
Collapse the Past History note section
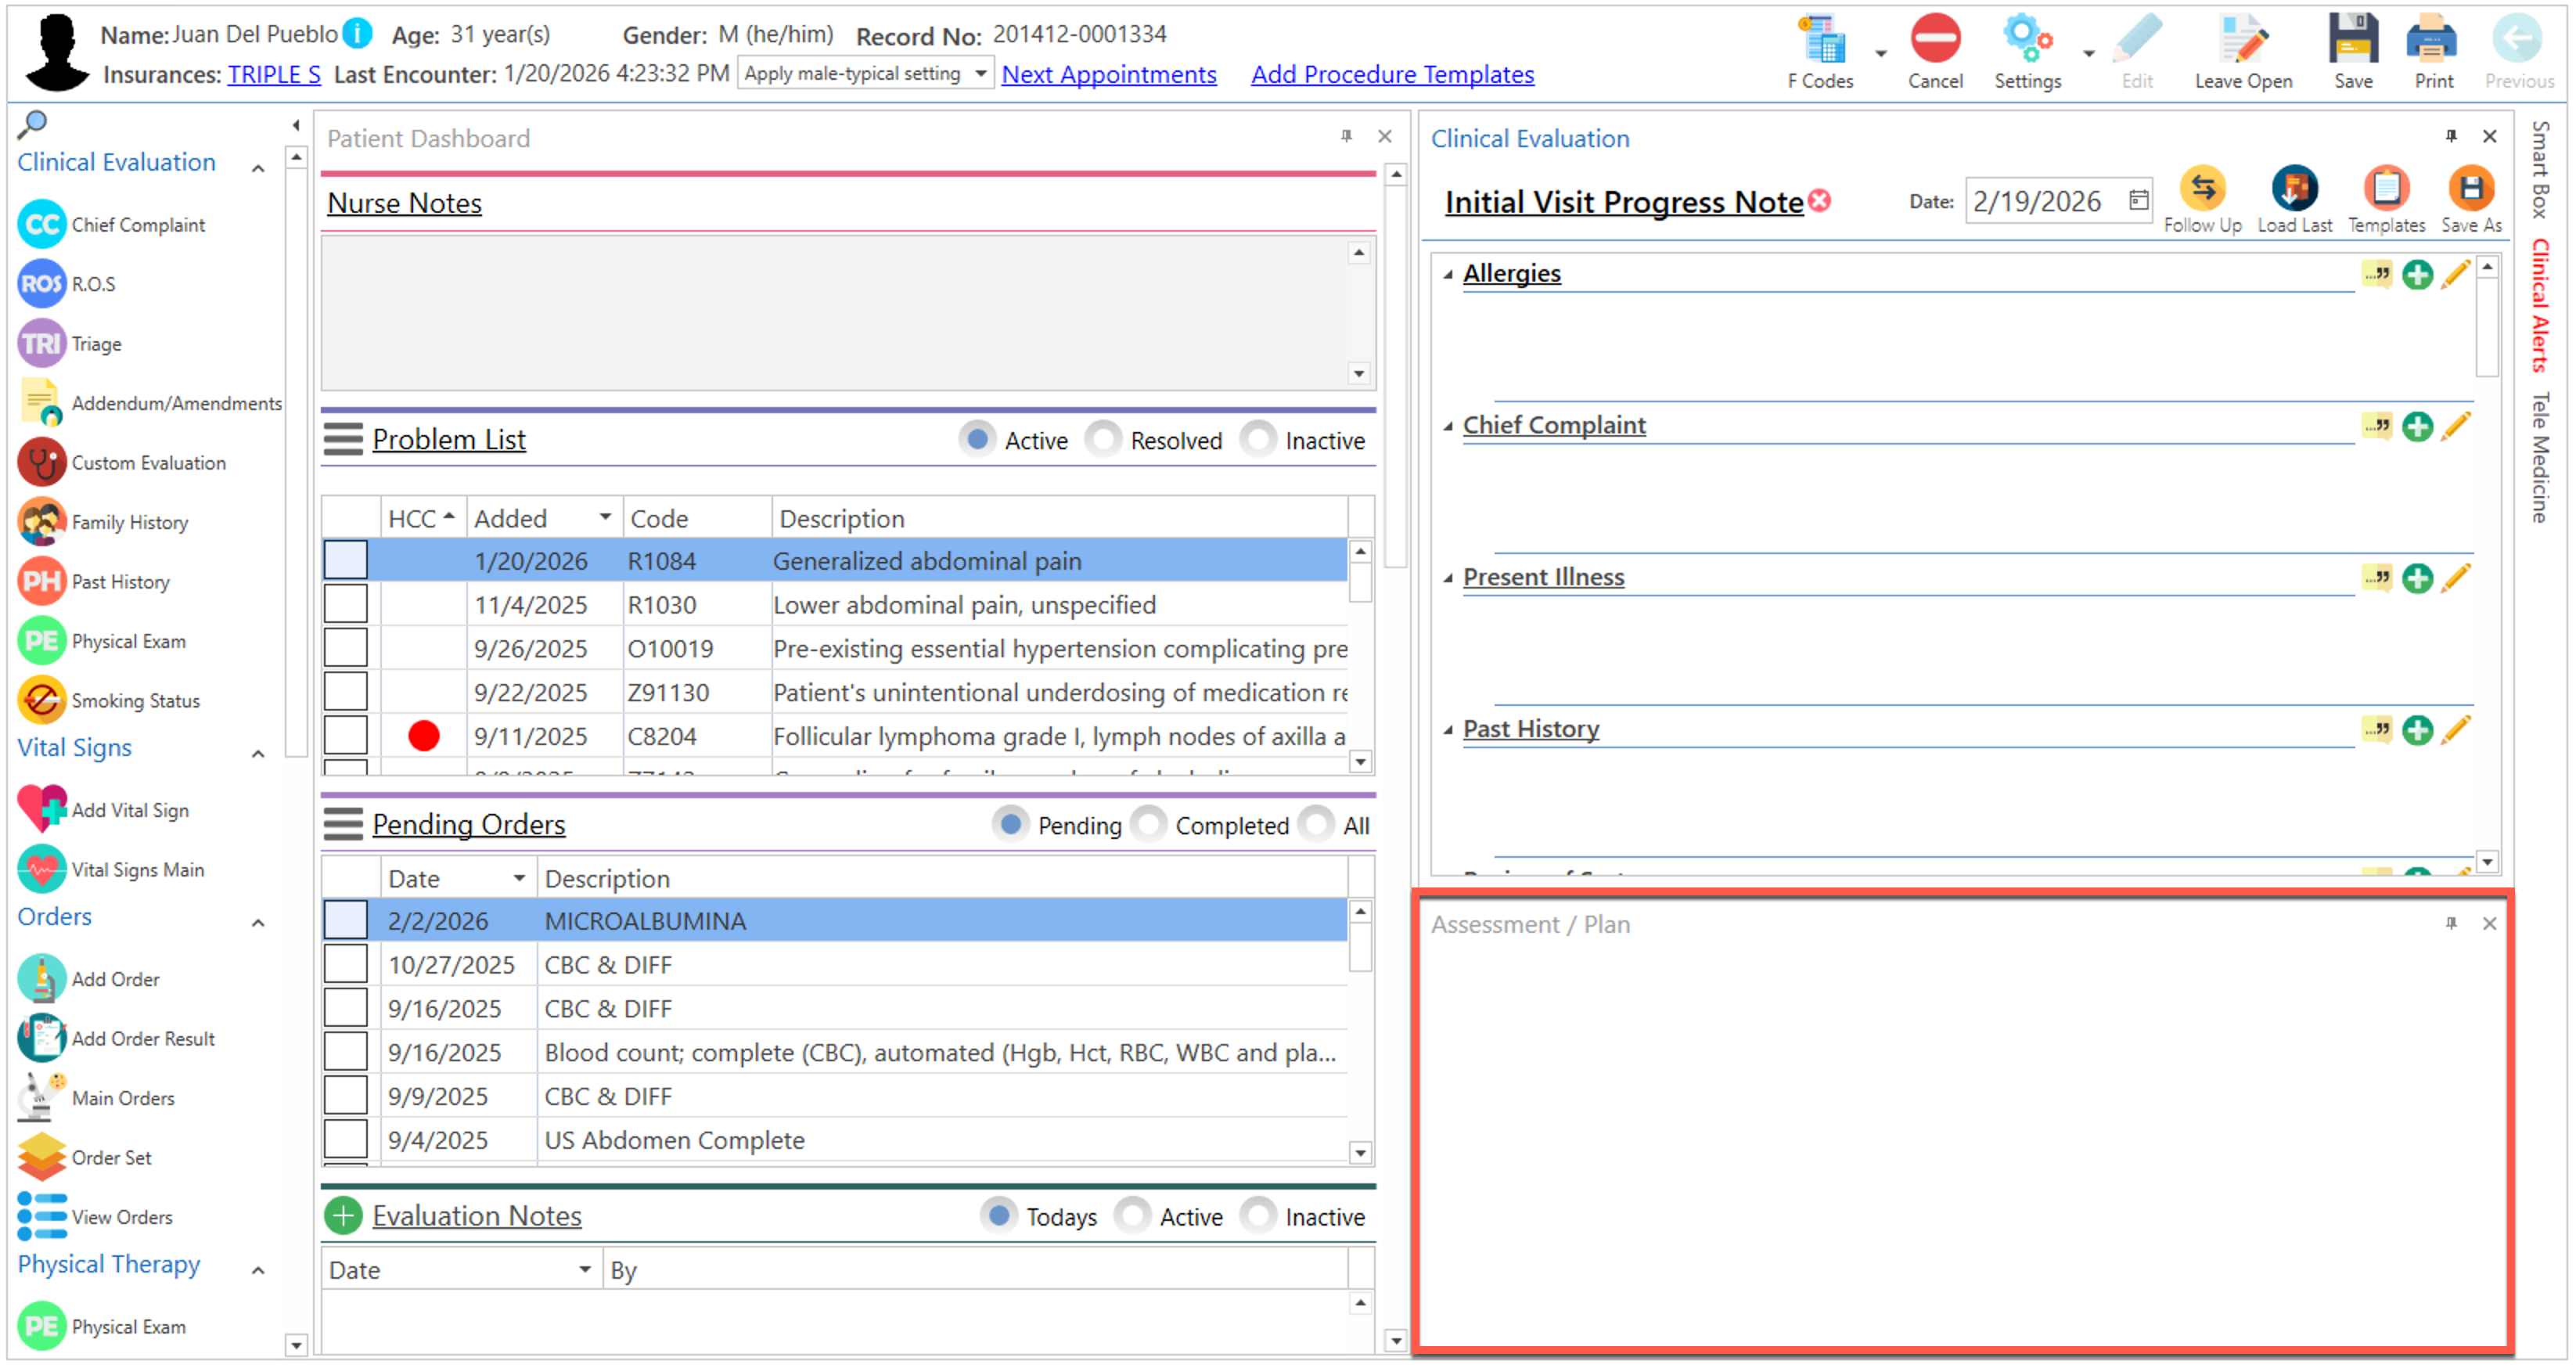[1447, 730]
